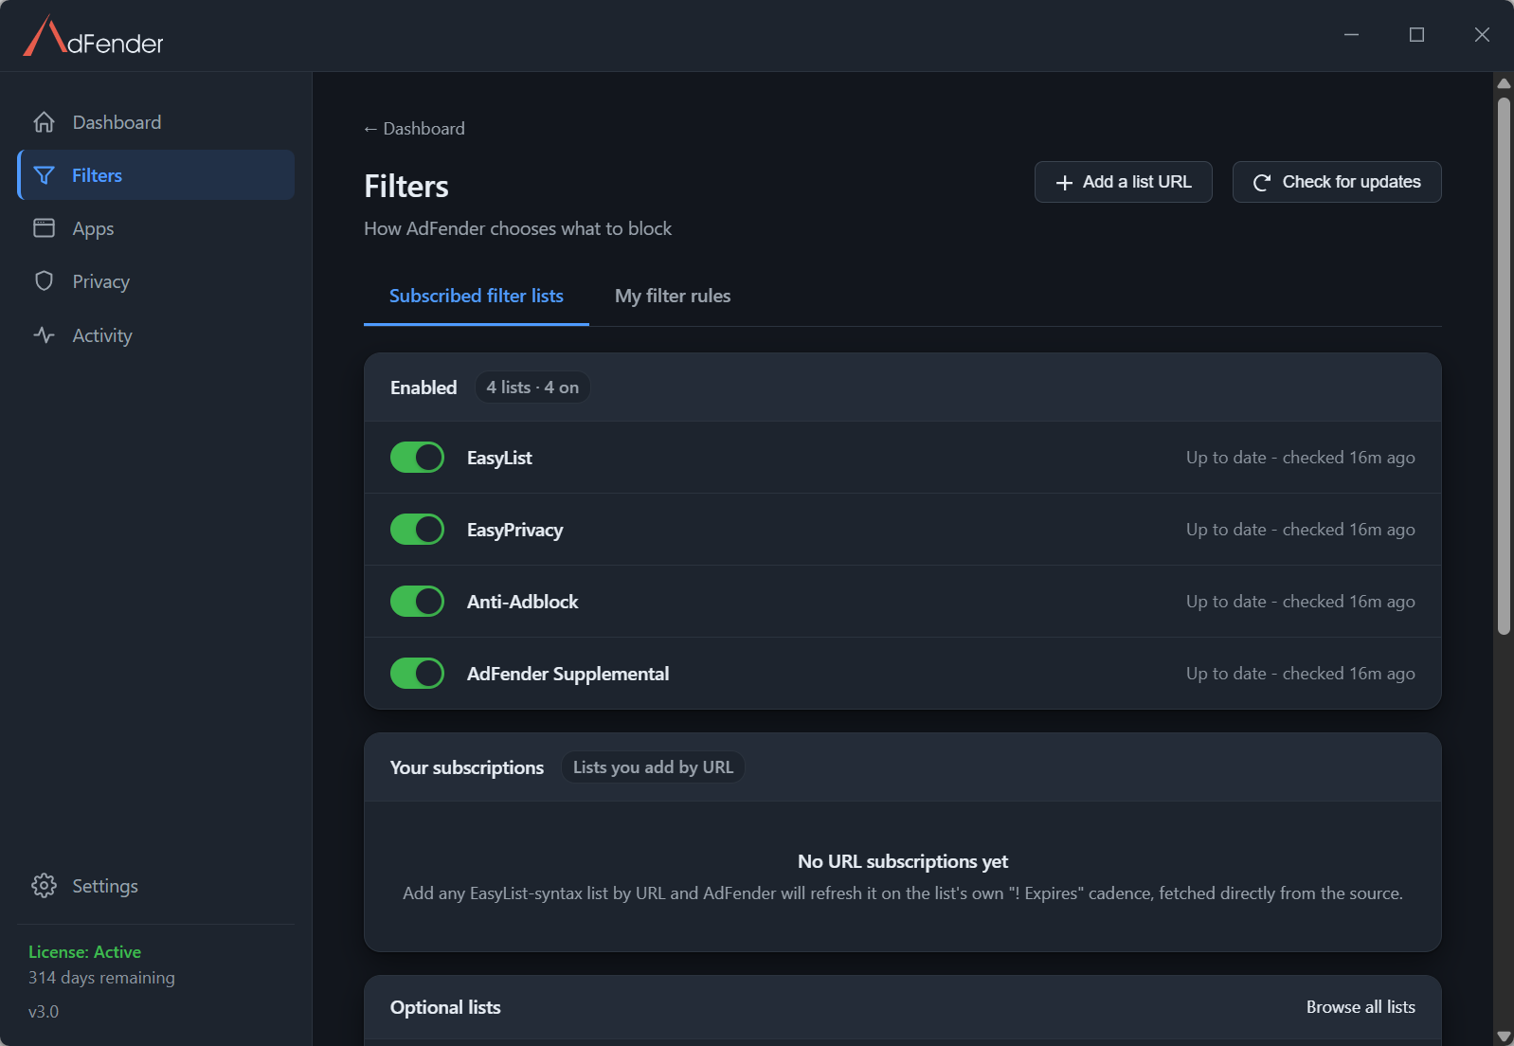This screenshot has height=1046, width=1514.
Task: Click the vertical scrollbar thumb
Action: (x=1504, y=366)
